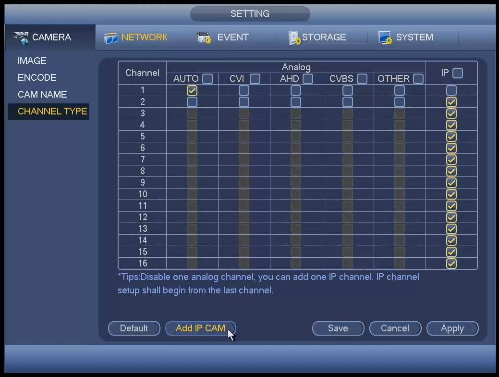Screen dimensions: 499x377
Task: Open the CAM NAME submenu
Action: [42, 94]
